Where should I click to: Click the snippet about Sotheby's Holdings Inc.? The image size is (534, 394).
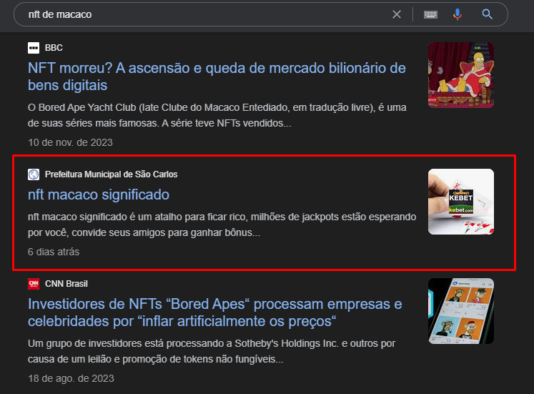[212, 351]
